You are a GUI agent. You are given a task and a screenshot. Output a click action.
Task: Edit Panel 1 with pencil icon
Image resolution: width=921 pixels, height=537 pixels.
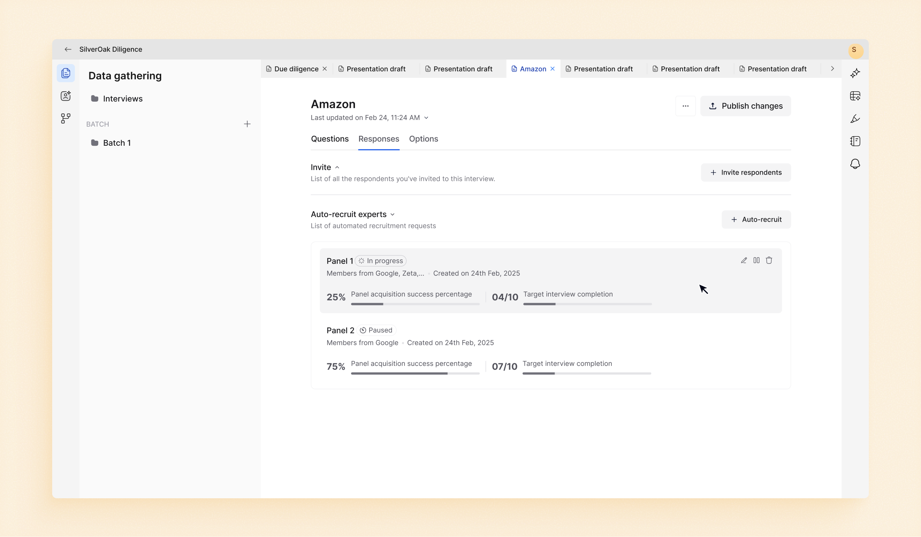tap(744, 260)
